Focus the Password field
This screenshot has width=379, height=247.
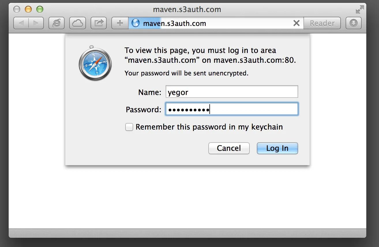pos(232,109)
